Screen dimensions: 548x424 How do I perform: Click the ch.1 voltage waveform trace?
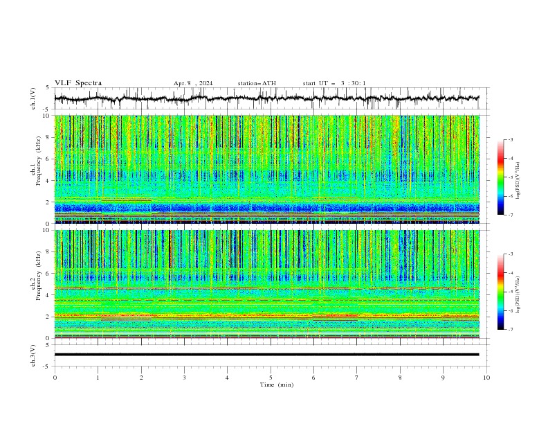coord(266,98)
